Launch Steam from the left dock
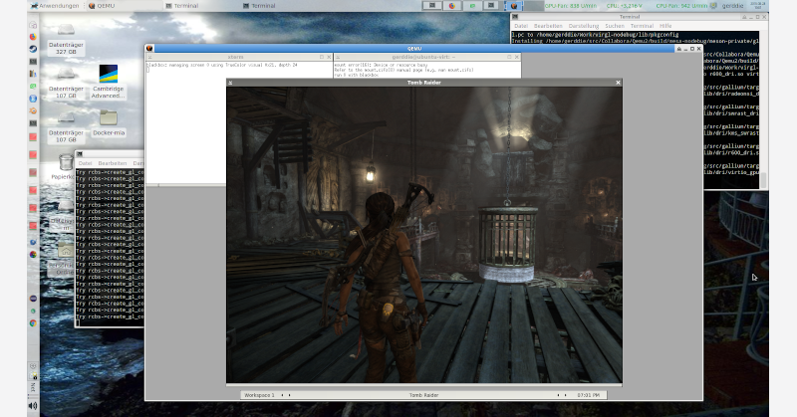Viewport: 797px width, 417px height. tap(33, 49)
